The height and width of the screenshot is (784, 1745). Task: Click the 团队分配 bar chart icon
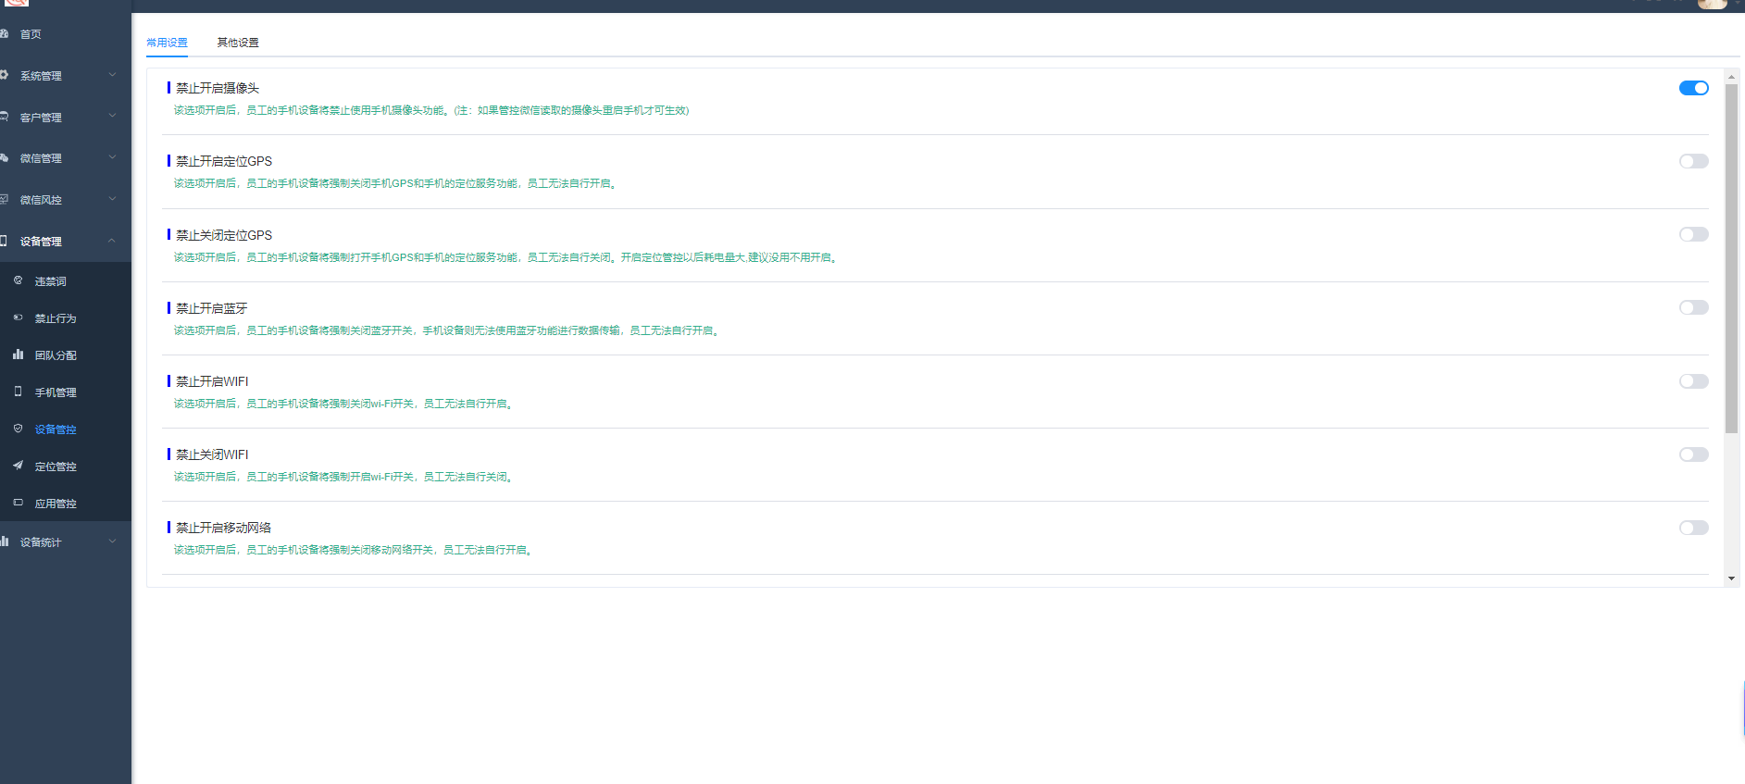click(x=18, y=355)
